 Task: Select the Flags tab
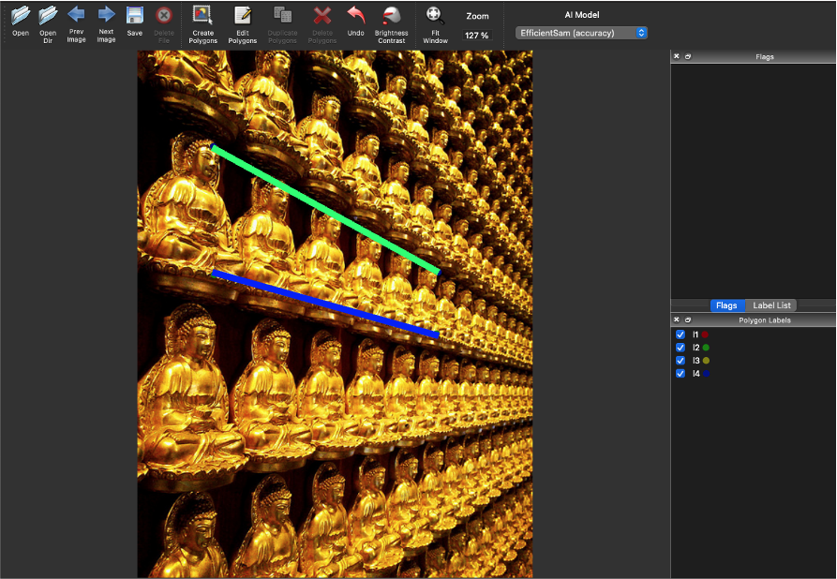pos(726,305)
